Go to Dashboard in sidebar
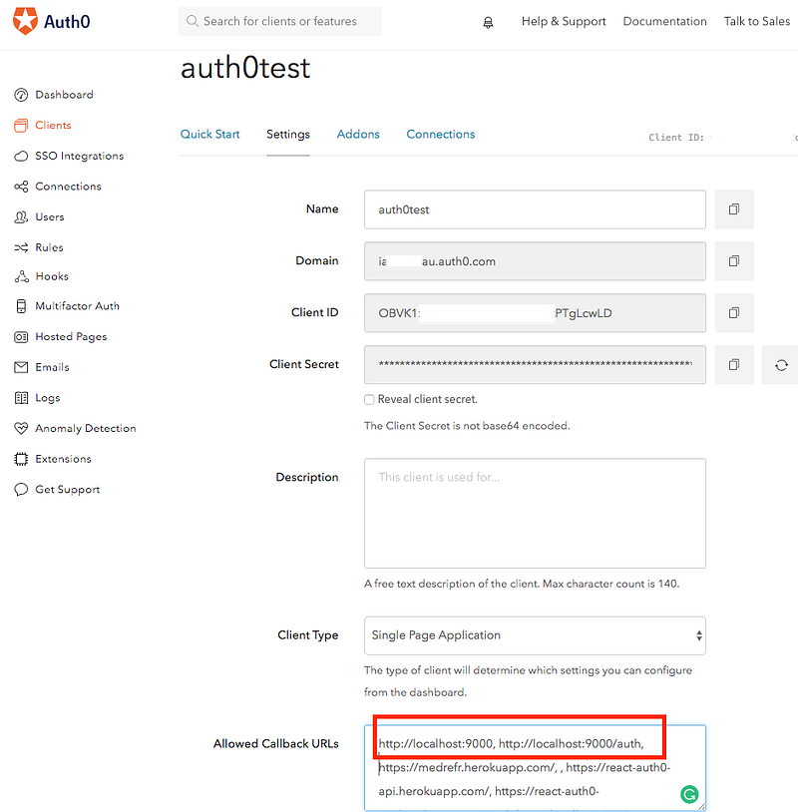The height and width of the screenshot is (812, 798). point(64,95)
